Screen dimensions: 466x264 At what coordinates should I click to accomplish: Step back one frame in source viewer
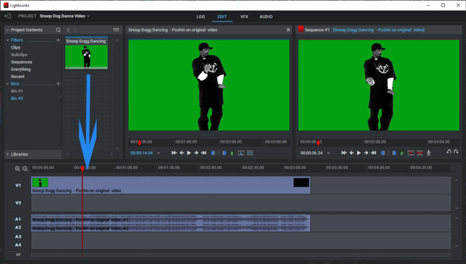pyautogui.click(x=182, y=153)
